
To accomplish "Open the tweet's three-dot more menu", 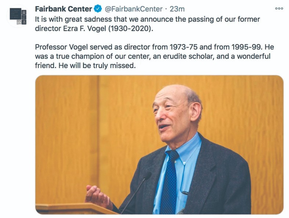I will point(279,8).
